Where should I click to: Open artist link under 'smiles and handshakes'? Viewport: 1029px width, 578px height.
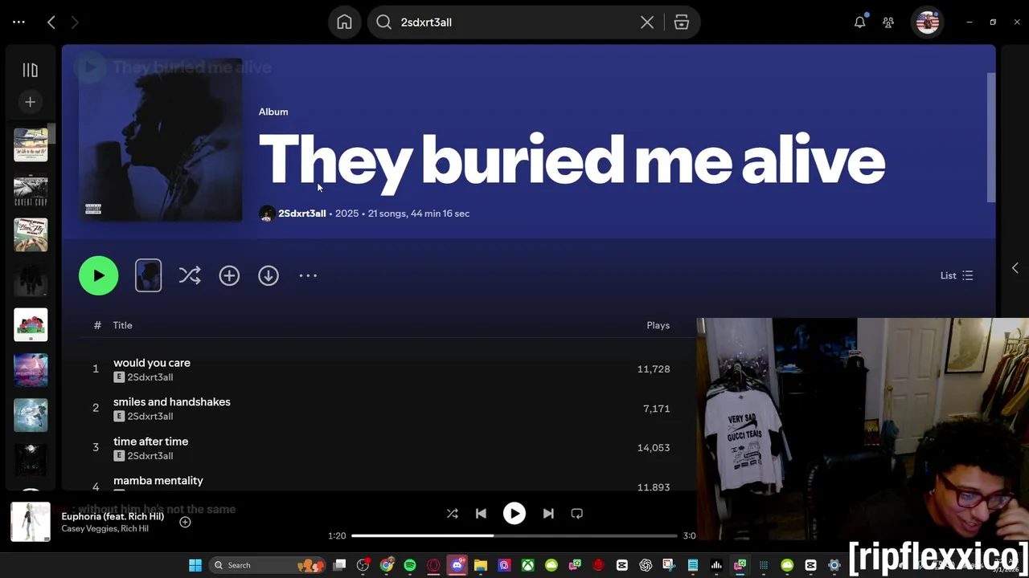[x=150, y=417]
